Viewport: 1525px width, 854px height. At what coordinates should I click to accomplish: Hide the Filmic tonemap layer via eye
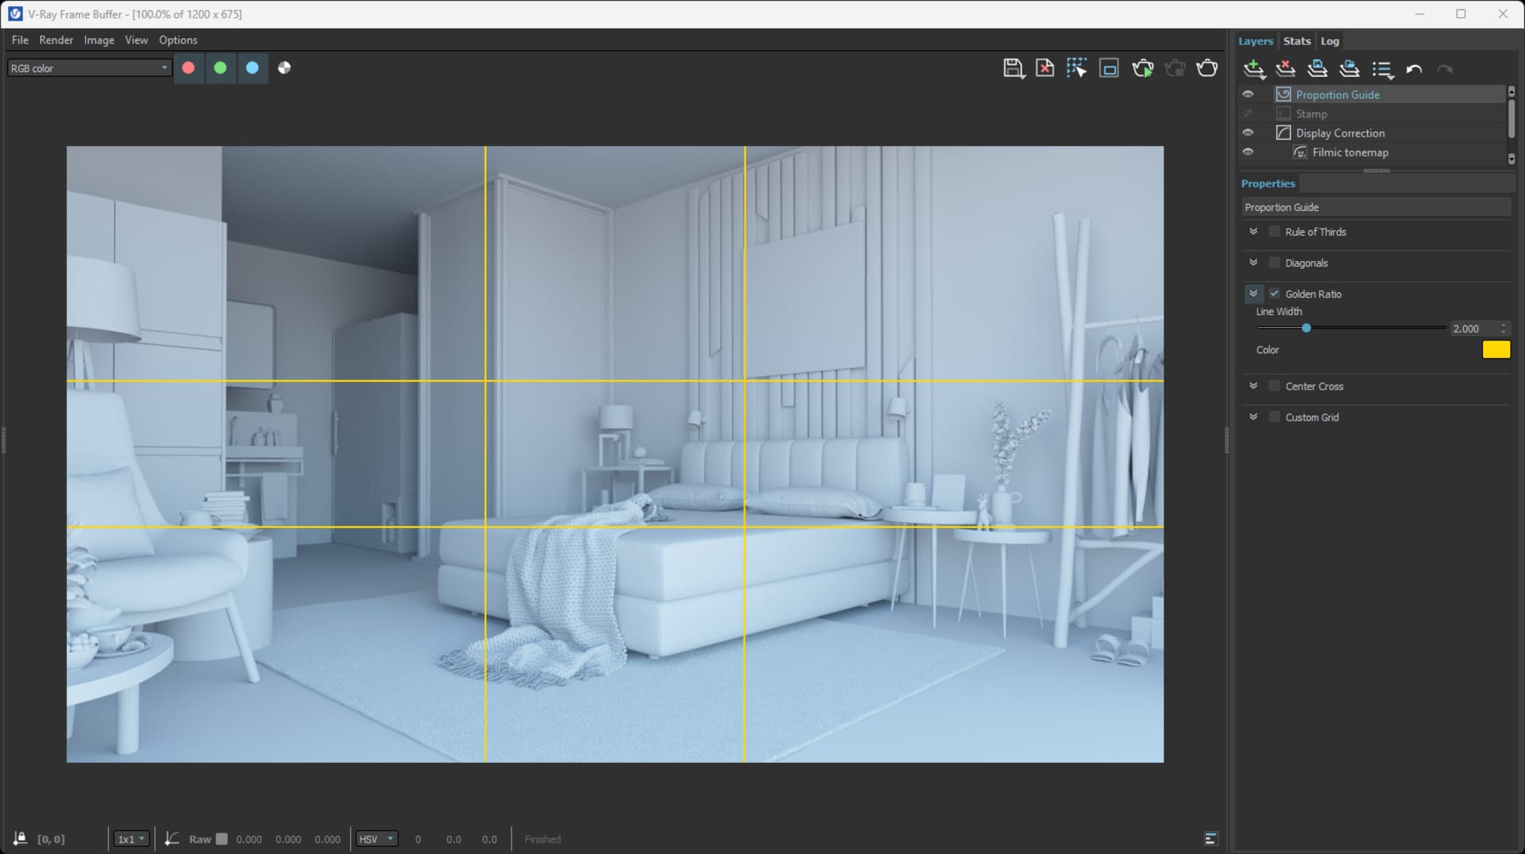[x=1248, y=152]
